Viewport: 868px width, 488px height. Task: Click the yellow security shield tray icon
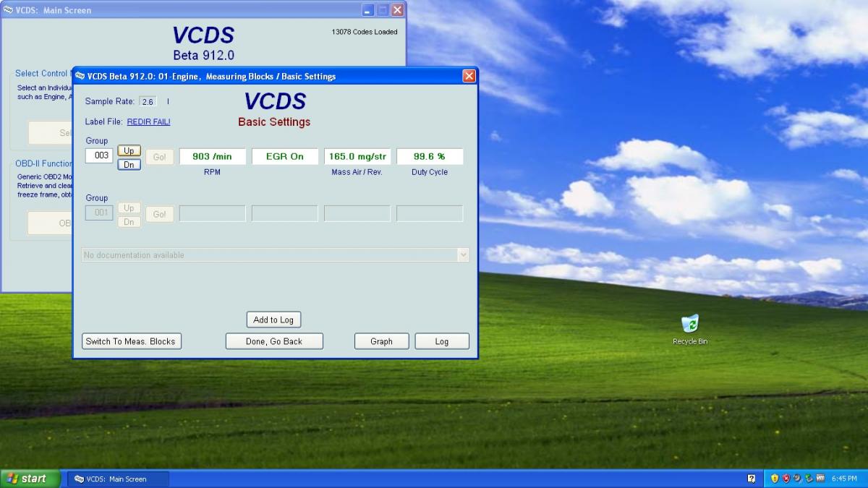click(774, 479)
